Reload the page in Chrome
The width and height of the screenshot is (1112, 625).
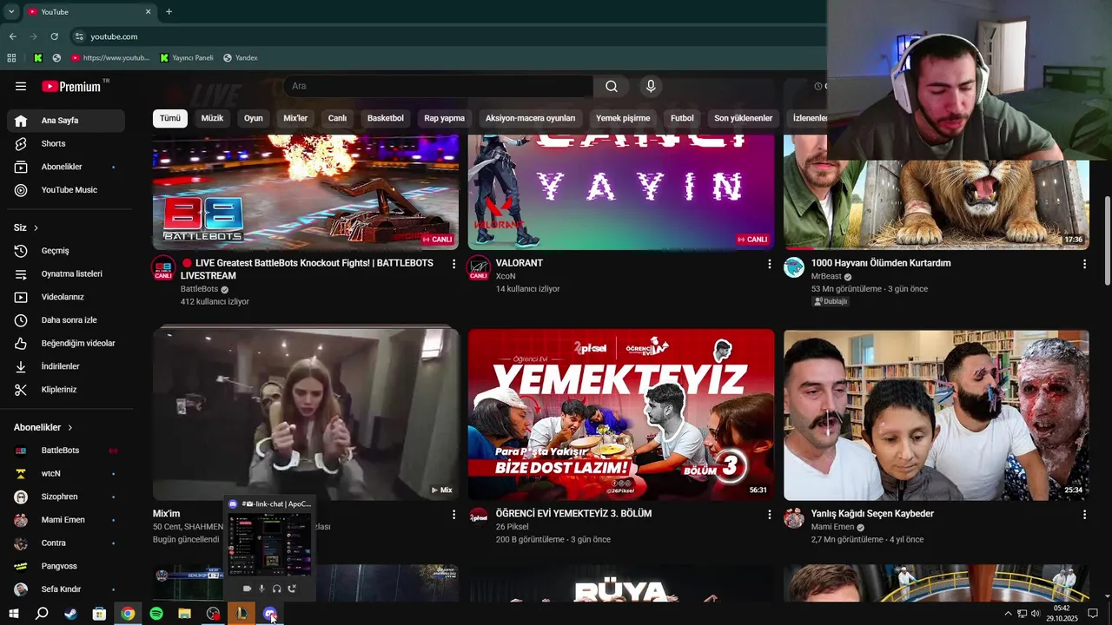54,36
